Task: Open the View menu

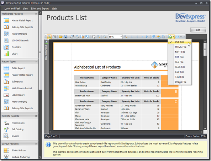Action: pos(25,9)
